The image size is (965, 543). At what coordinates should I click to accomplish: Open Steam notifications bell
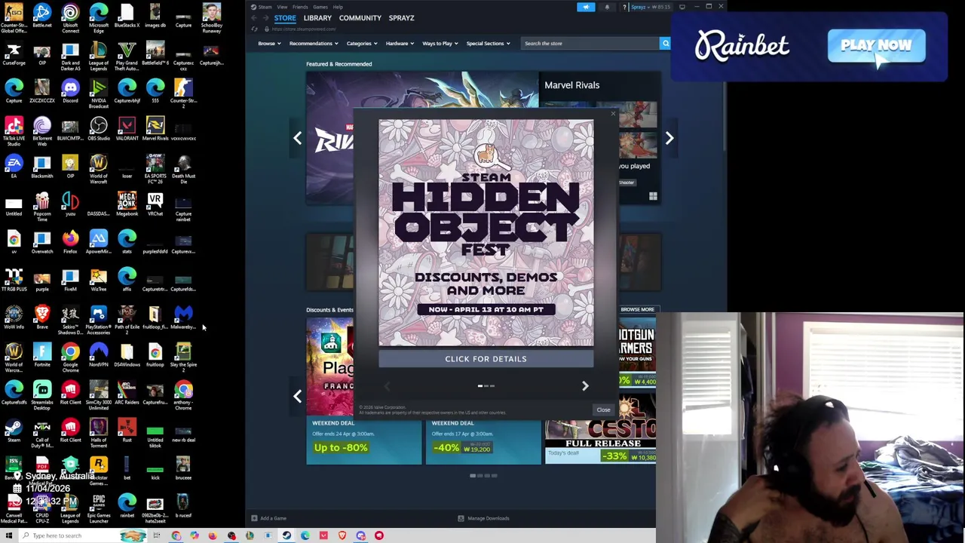tap(607, 7)
